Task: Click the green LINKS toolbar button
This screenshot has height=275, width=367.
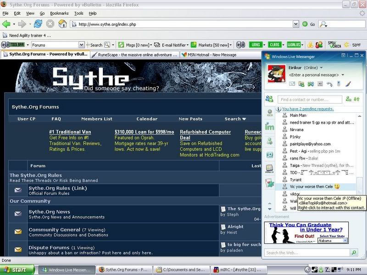Action: tap(256, 44)
